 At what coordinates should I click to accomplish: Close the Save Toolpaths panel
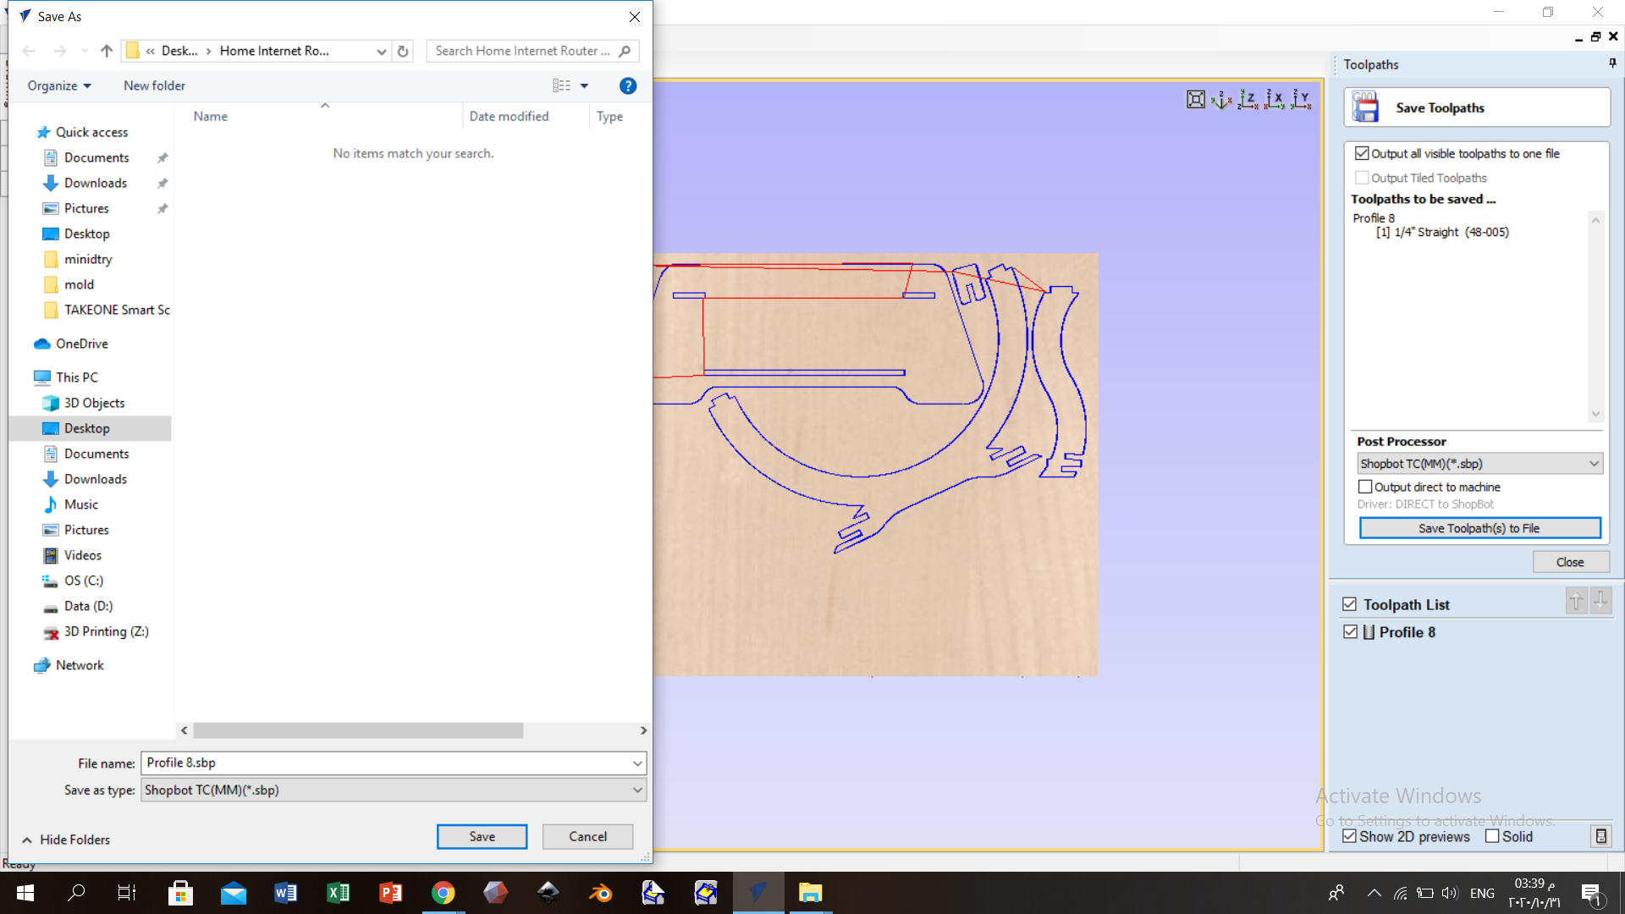tap(1570, 562)
